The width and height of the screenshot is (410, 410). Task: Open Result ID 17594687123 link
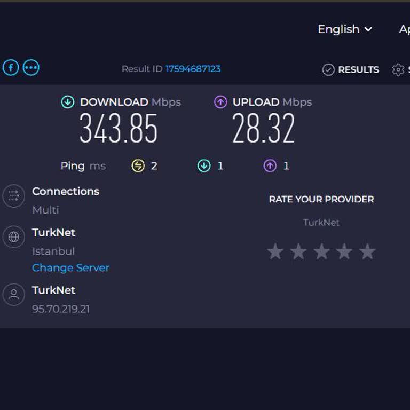click(193, 69)
